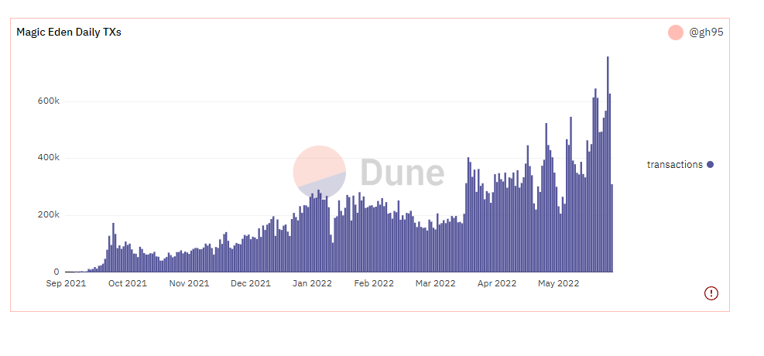Click the tallest bar in the chart
Image resolution: width=764 pixels, height=356 pixels.
click(608, 164)
